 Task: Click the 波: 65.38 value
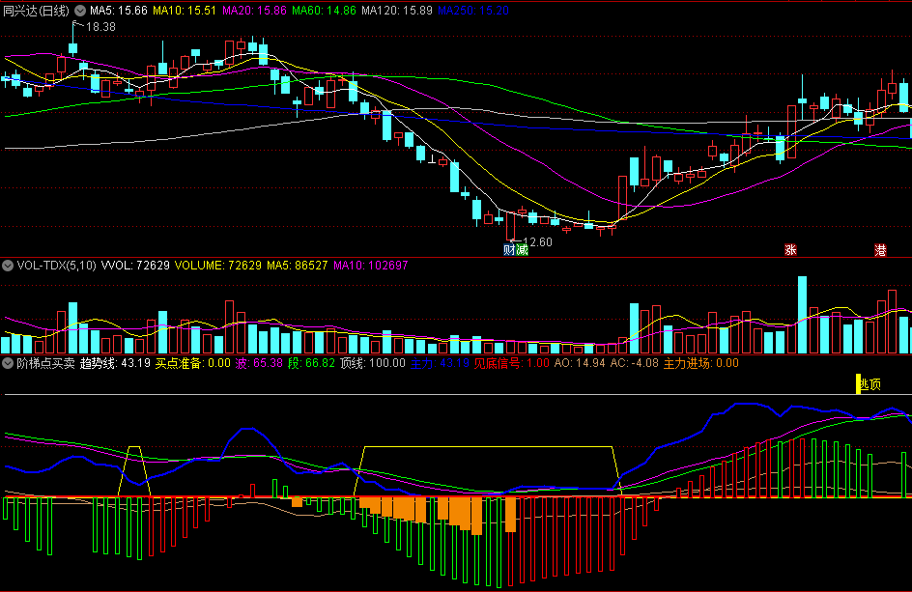260,363
